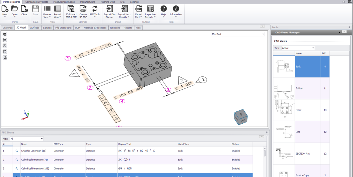Sort PMI Items by PMI Type column header

tap(69, 144)
